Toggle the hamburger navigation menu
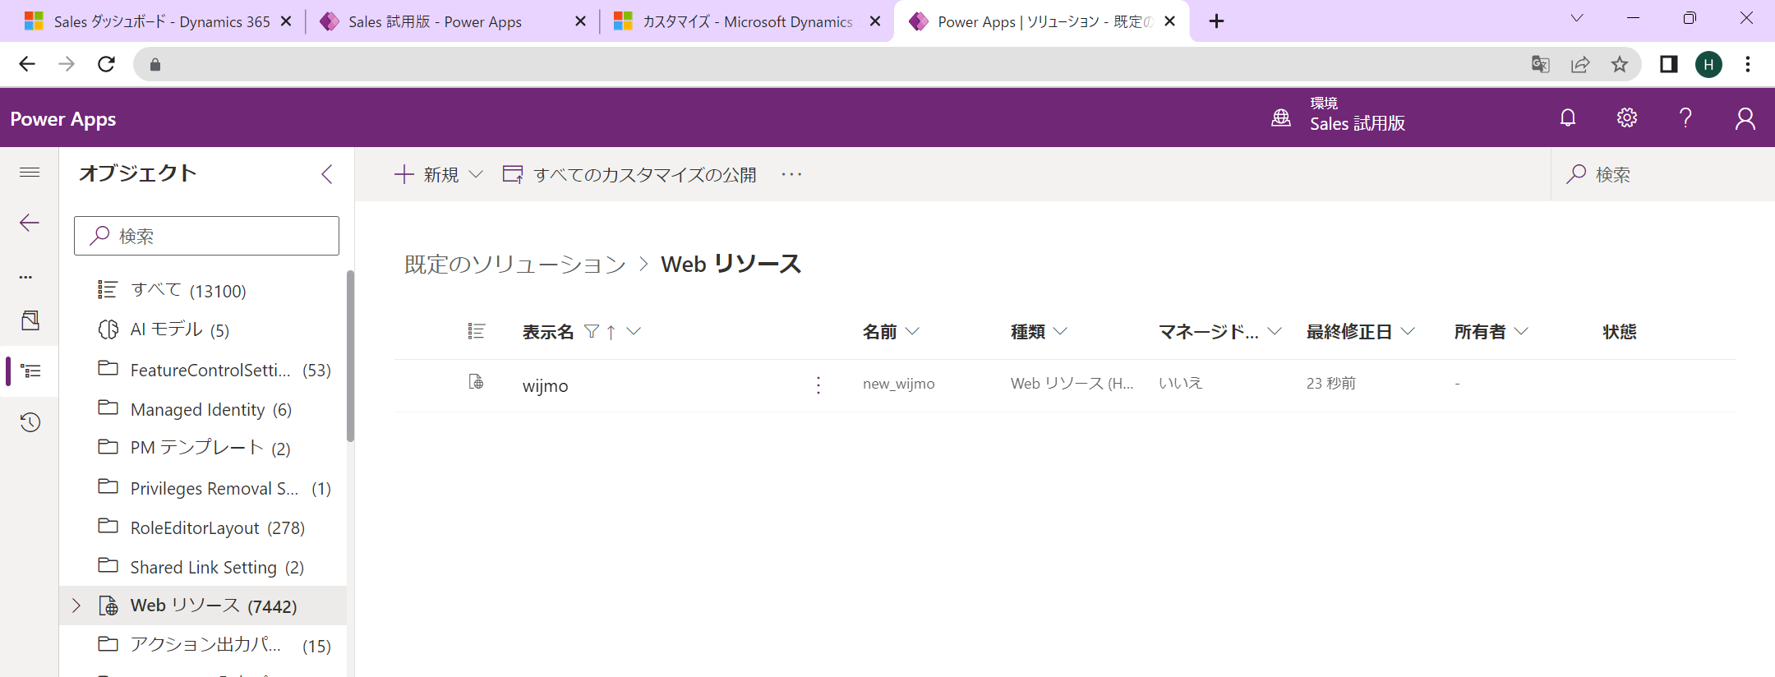The height and width of the screenshot is (677, 1775). tap(30, 172)
